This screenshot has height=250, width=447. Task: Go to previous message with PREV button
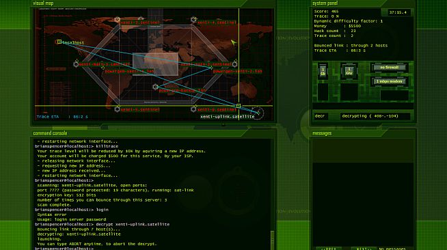(x=328, y=249)
